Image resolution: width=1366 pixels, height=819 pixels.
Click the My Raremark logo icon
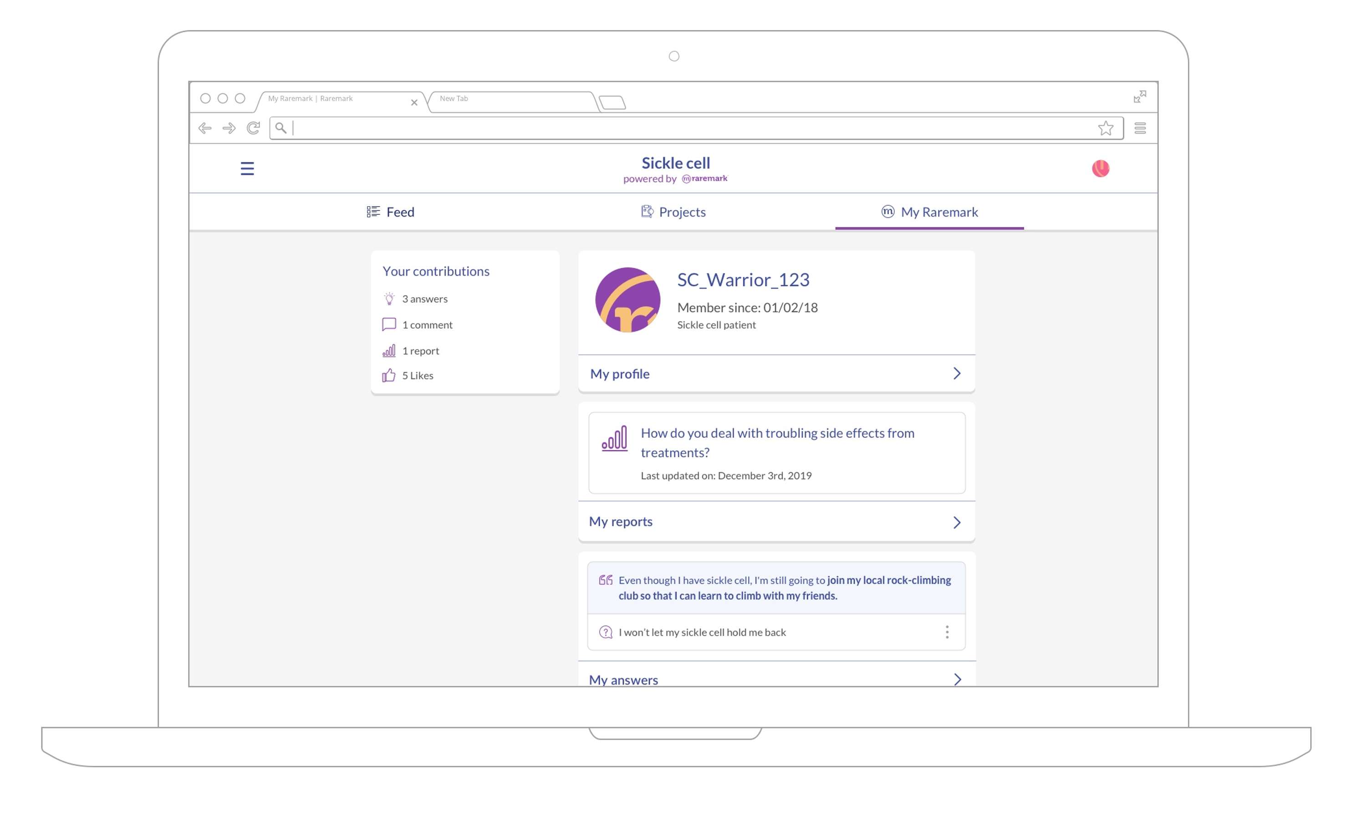[x=887, y=212]
